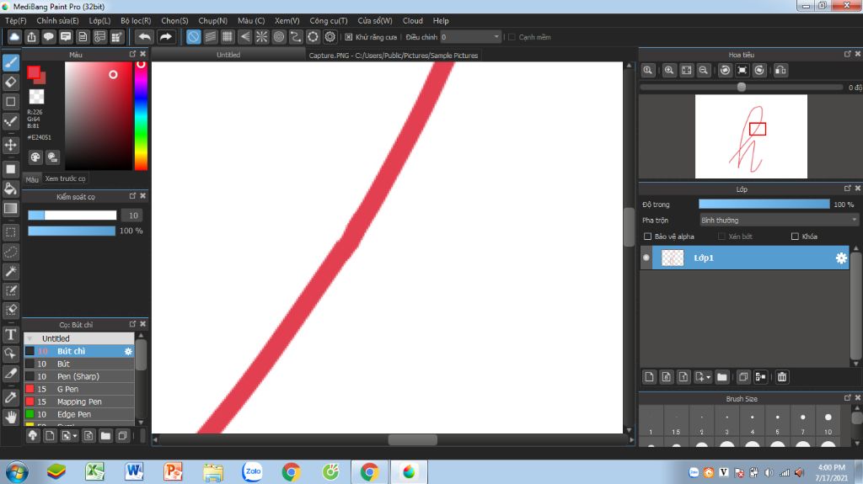Click the Undo arrow in toolbar
The image size is (863, 484).
145,37
